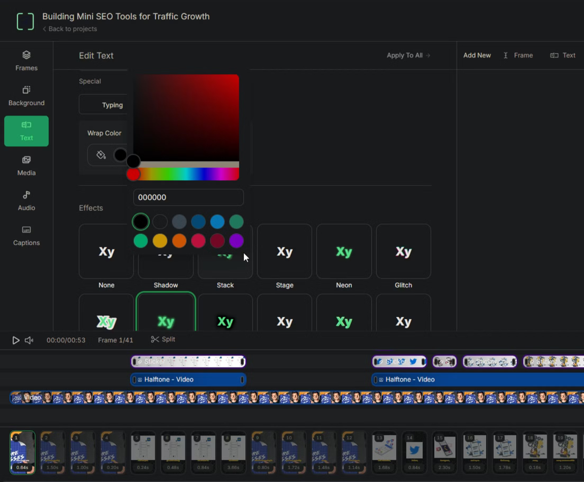Select the Media sidebar icon

pos(26,166)
